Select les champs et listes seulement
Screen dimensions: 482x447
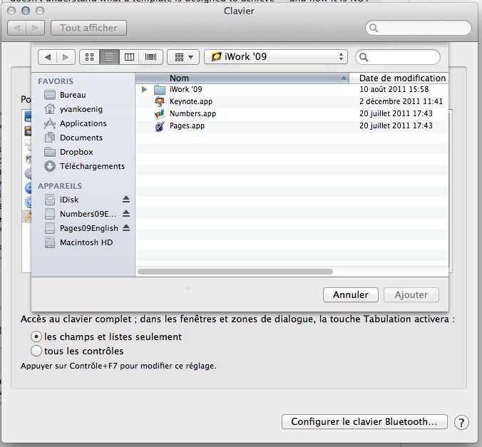[x=36, y=336]
